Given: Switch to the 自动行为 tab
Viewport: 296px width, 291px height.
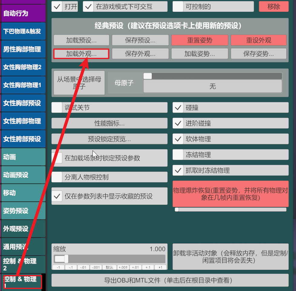Looking at the screenshot, I should coord(23,13).
